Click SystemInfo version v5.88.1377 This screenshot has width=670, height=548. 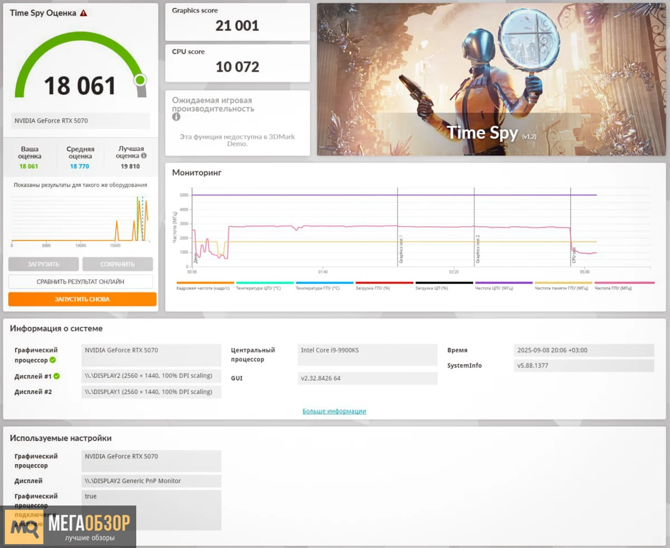pyautogui.click(x=583, y=365)
